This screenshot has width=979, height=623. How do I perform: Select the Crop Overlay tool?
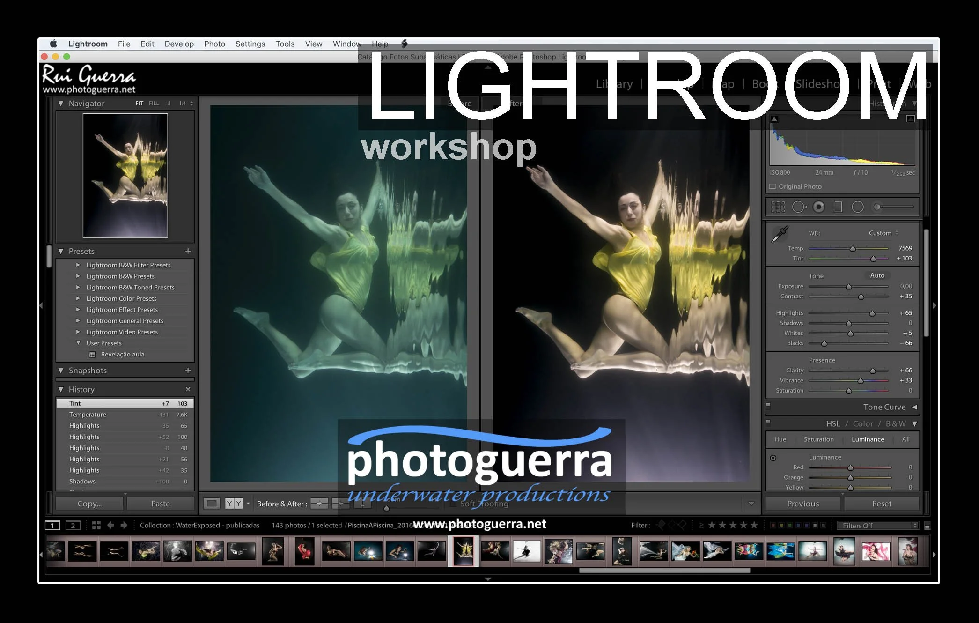click(778, 207)
